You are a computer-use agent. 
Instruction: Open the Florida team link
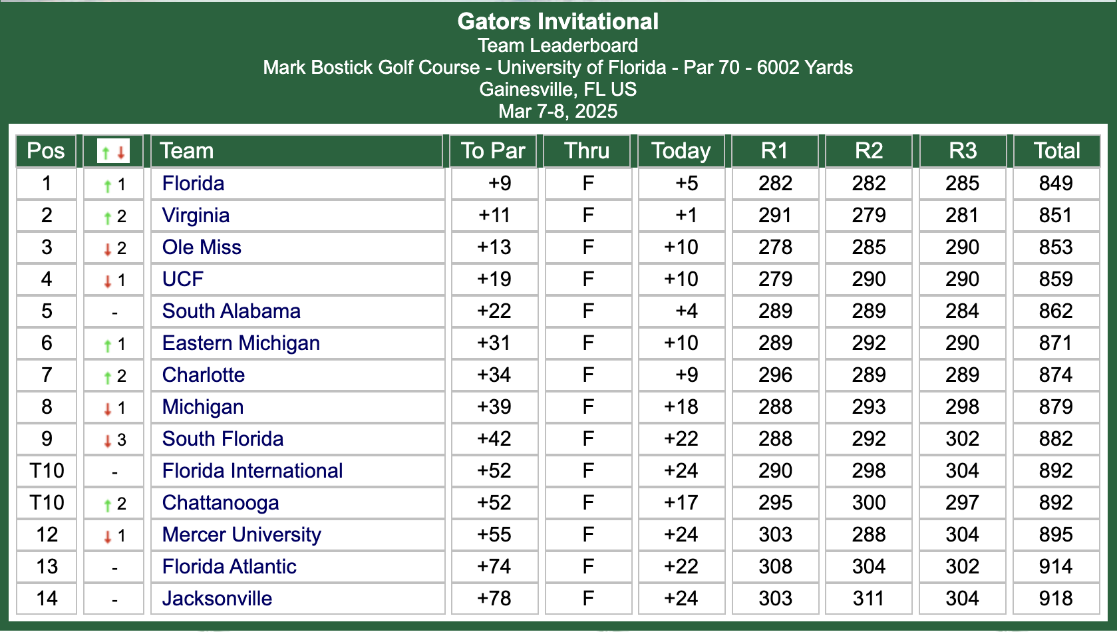[x=193, y=184]
